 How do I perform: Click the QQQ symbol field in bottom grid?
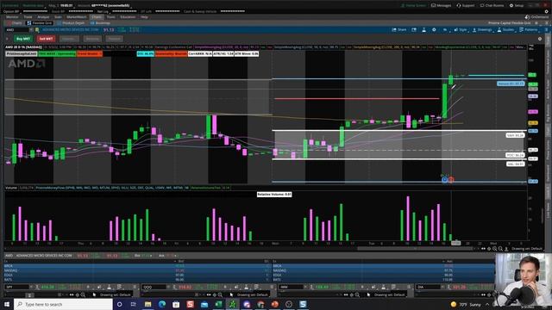tap(154, 287)
